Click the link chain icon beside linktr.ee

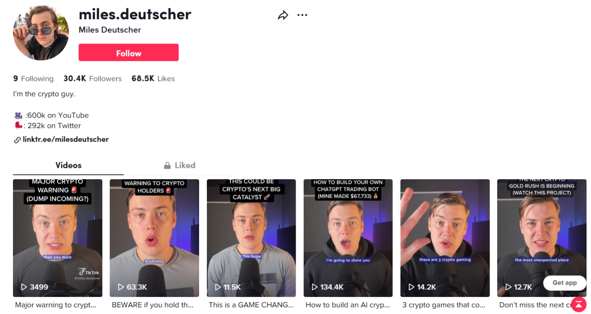click(x=17, y=140)
